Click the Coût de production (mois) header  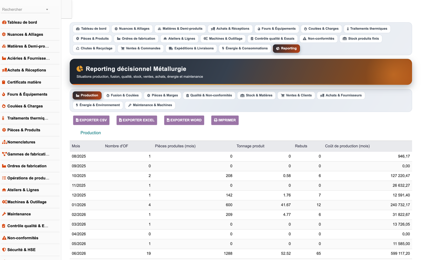click(x=347, y=146)
